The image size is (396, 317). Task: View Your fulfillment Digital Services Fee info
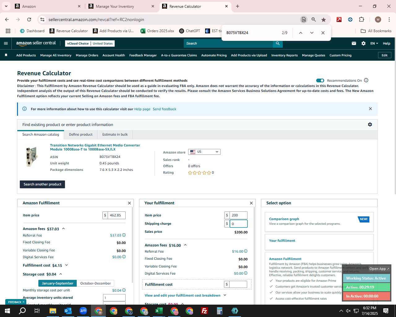coord(246,273)
